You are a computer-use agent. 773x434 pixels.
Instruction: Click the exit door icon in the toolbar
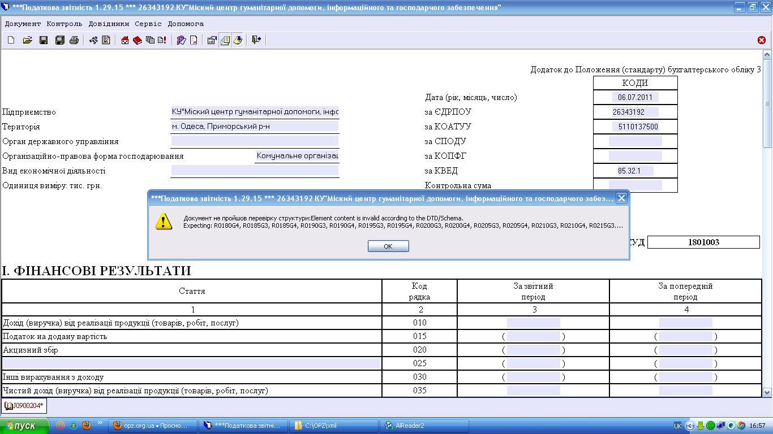coord(256,40)
